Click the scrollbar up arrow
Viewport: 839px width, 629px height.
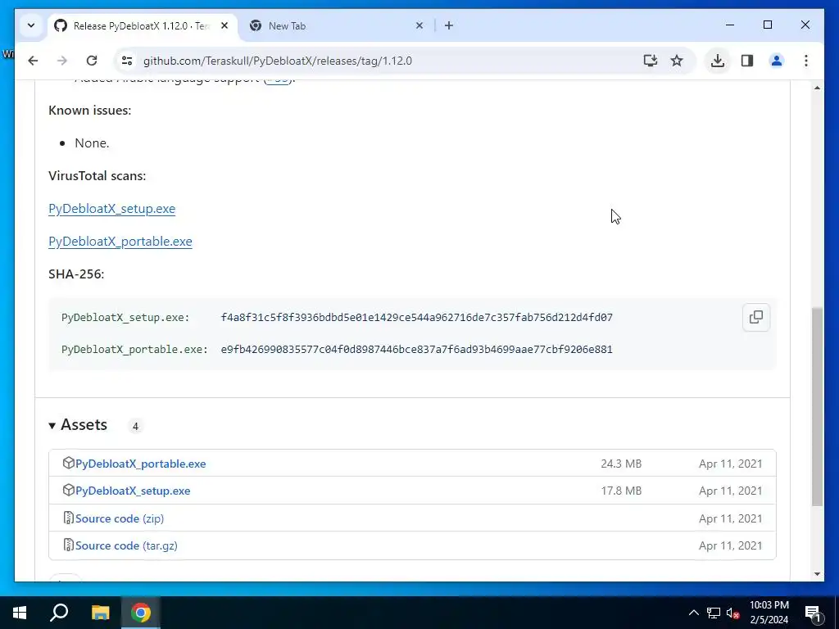[817, 88]
